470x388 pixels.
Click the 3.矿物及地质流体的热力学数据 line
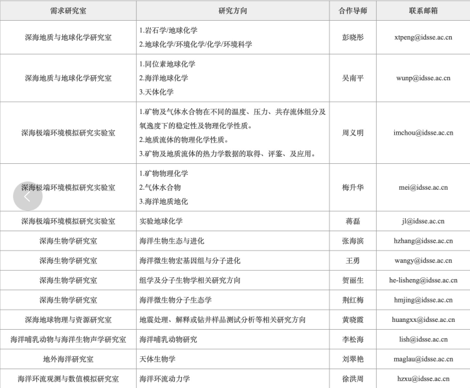coord(228,154)
